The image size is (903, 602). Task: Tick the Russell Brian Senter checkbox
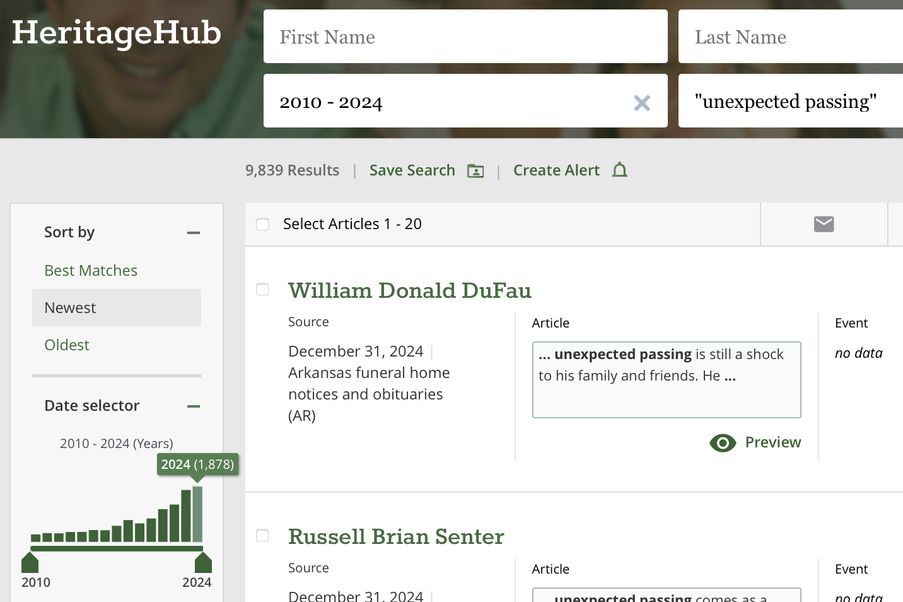point(263,536)
